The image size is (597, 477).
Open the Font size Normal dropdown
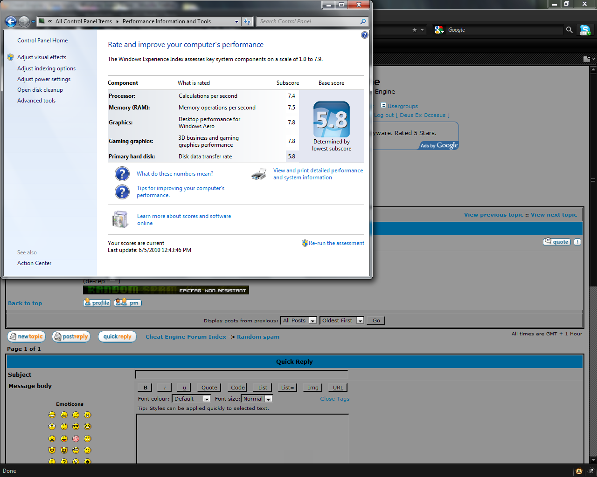pos(268,399)
